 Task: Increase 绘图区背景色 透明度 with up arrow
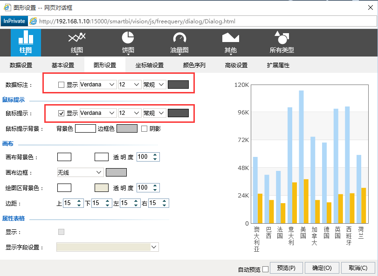pyautogui.click(x=155, y=185)
